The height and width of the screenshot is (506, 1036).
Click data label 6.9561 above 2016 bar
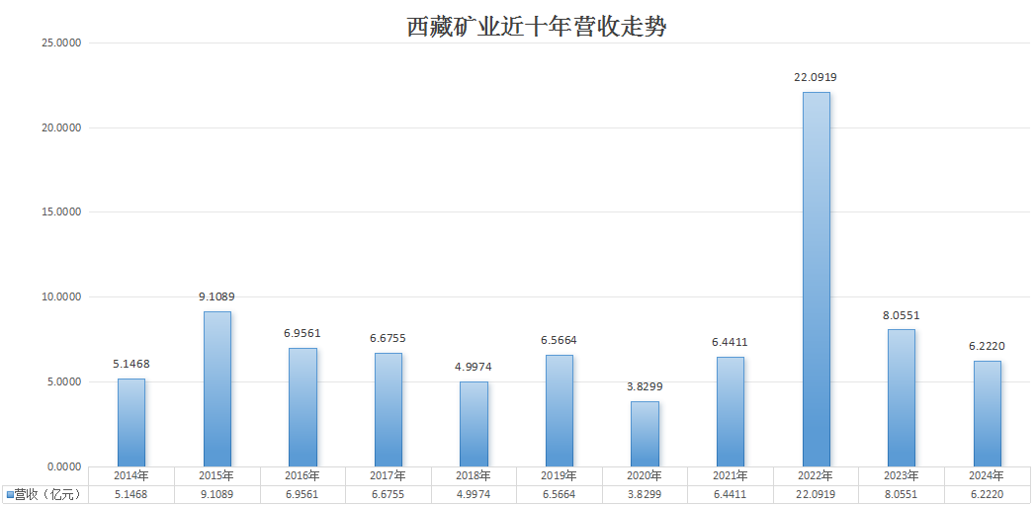coord(302,334)
